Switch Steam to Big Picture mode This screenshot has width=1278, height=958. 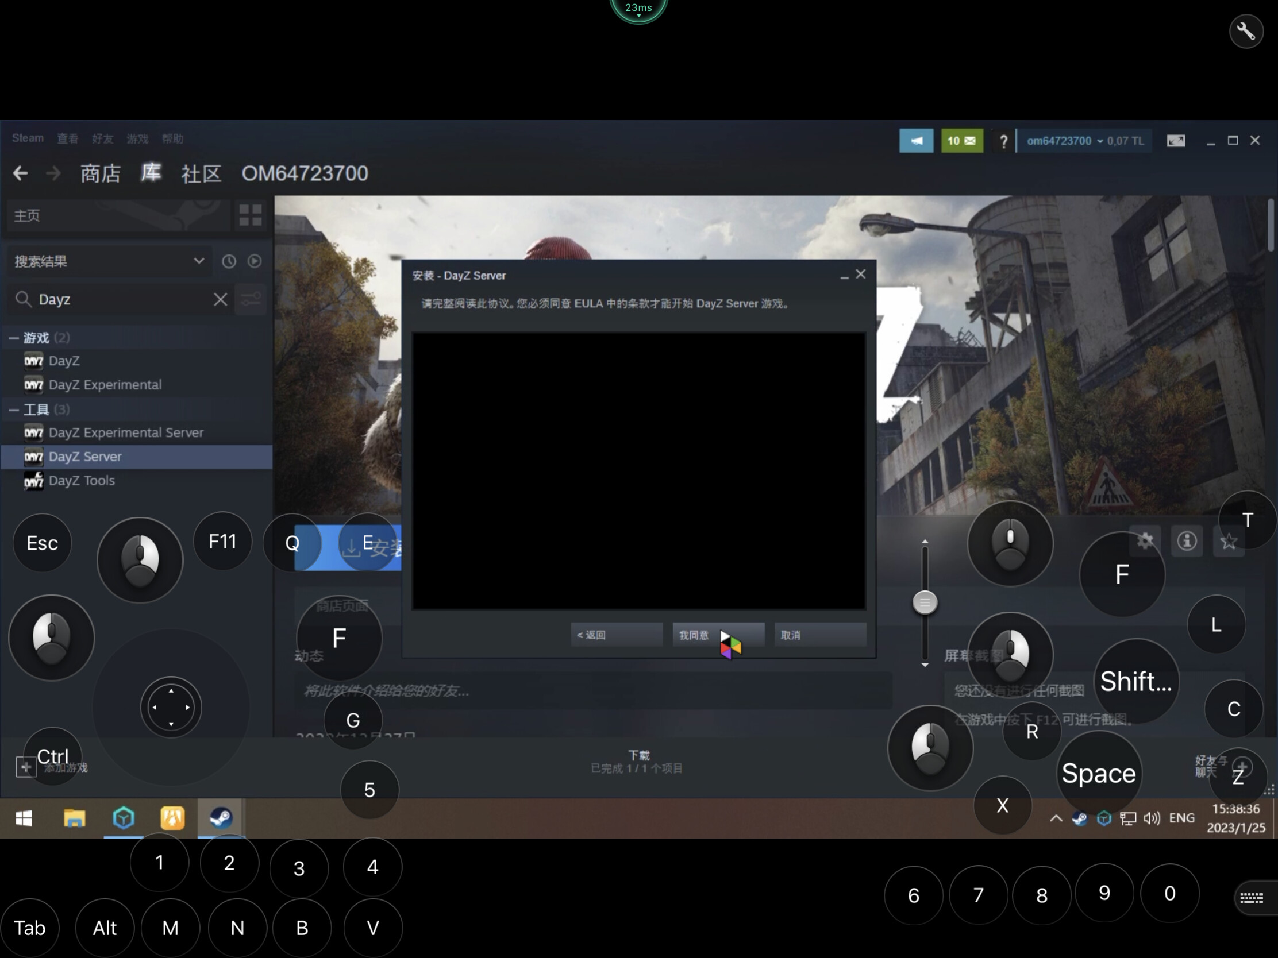1176,141
